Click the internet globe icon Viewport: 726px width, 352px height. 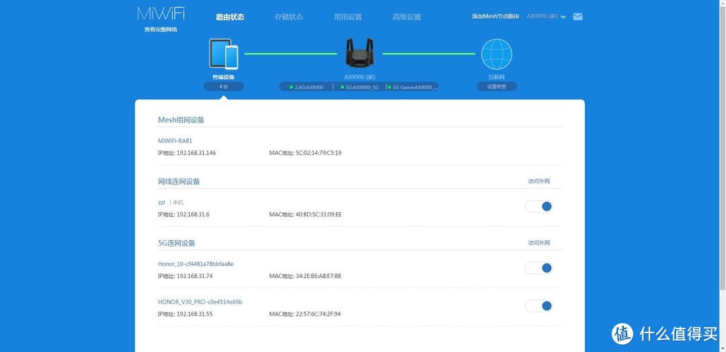496,54
